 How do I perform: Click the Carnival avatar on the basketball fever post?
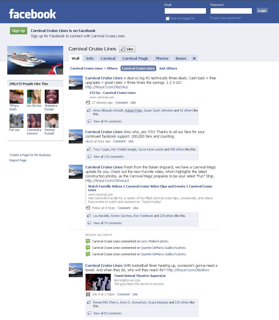coord(75,270)
